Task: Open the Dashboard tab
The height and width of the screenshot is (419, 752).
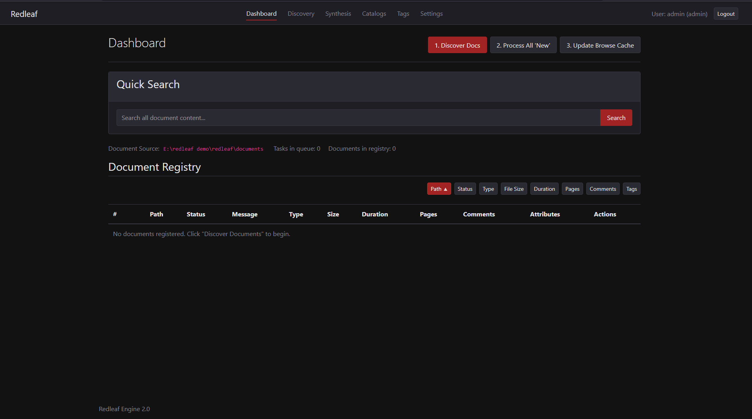Action: tap(261, 14)
